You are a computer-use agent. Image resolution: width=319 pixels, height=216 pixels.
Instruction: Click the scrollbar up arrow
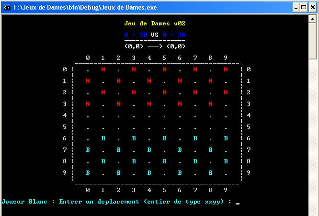(x=312, y=19)
